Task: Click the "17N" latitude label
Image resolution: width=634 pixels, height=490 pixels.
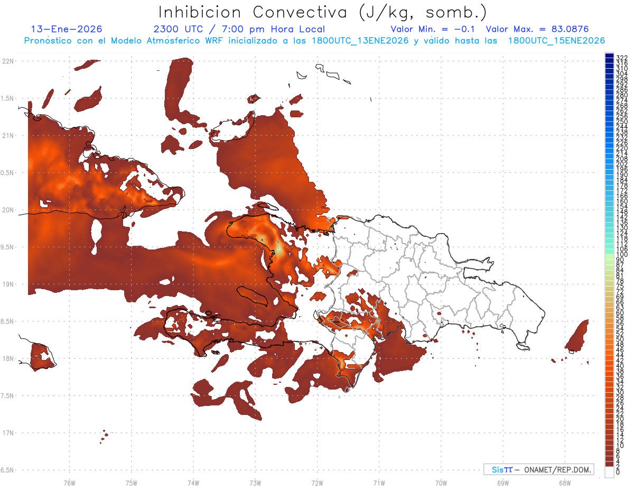Action: (8, 433)
